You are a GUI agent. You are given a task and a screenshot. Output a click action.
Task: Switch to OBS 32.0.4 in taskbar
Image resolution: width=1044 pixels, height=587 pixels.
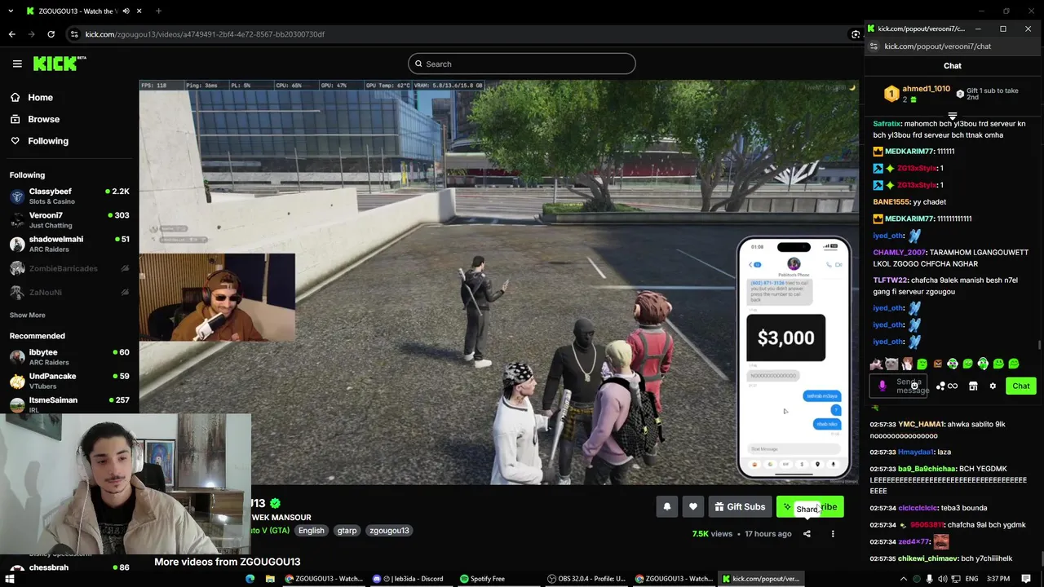586,579
